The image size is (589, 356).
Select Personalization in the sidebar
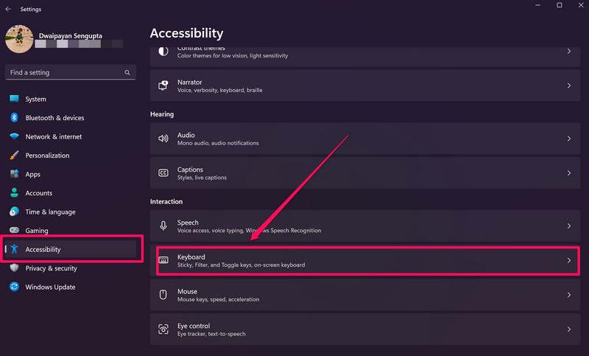[x=47, y=156]
